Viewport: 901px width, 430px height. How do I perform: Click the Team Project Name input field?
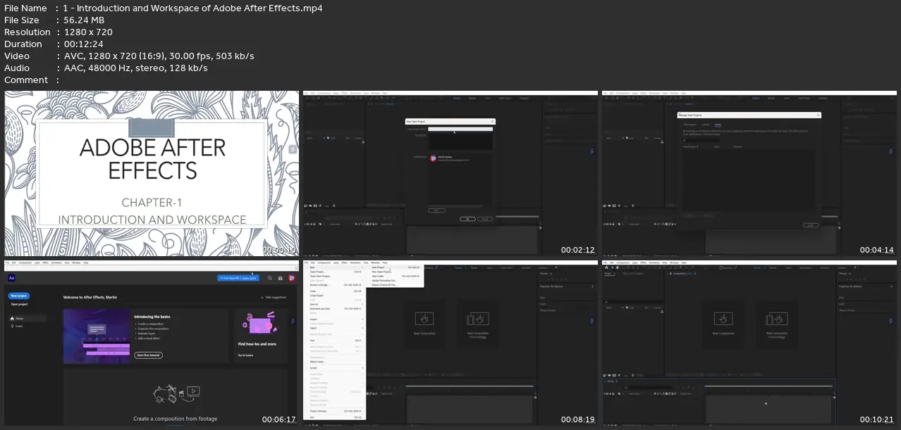click(460, 129)
